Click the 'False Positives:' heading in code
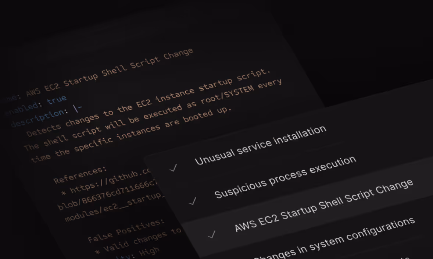The image size is (433, 259). (x=126, y=231)
